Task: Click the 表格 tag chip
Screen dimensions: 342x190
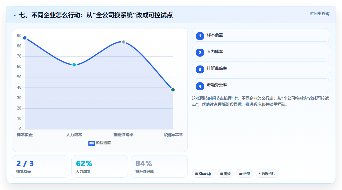Action: pos(225,173)
